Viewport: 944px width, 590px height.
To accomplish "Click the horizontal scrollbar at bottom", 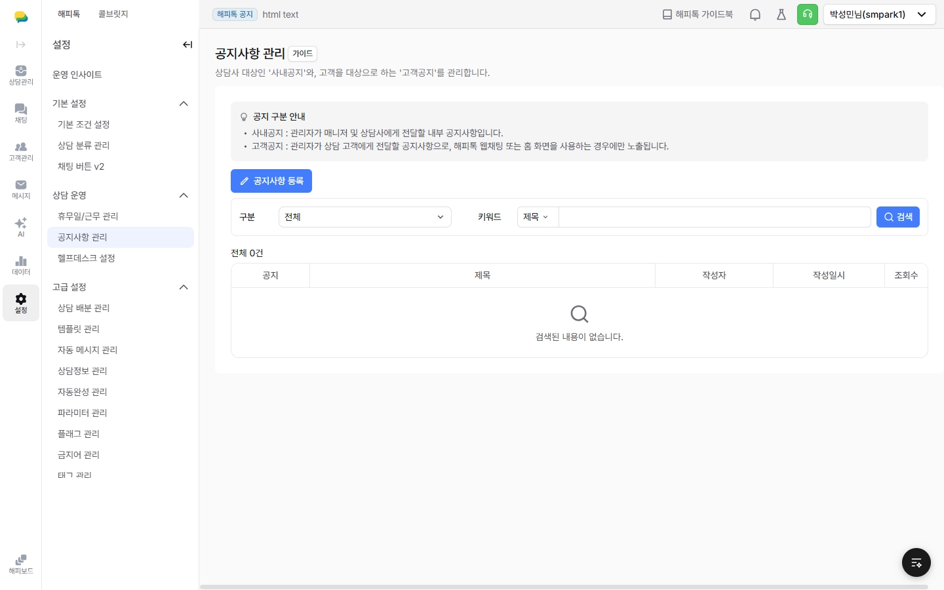I will (x=564, y=587).
